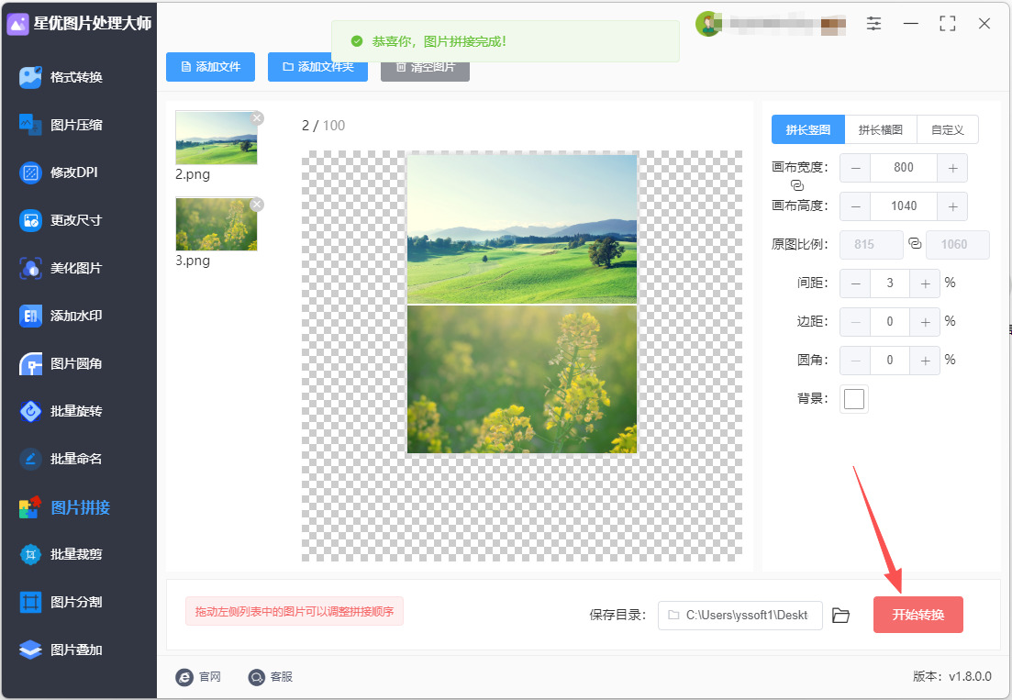Viewport: 1012px width, 700px height.
Task: Click the 版本: v1.8.0.0 version text
Action: coord(952,676)
